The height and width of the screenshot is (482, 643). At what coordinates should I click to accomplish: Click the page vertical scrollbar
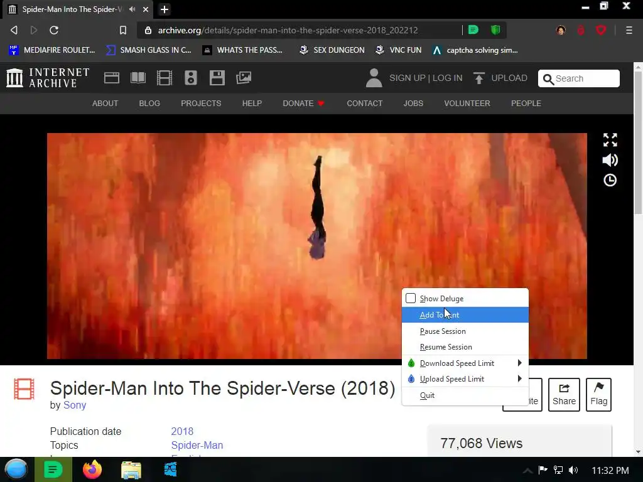(638, 142)
